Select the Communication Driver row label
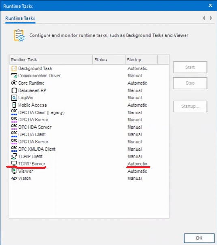Image resolution: width=217 pixels, height=245 pixels. 39,76
